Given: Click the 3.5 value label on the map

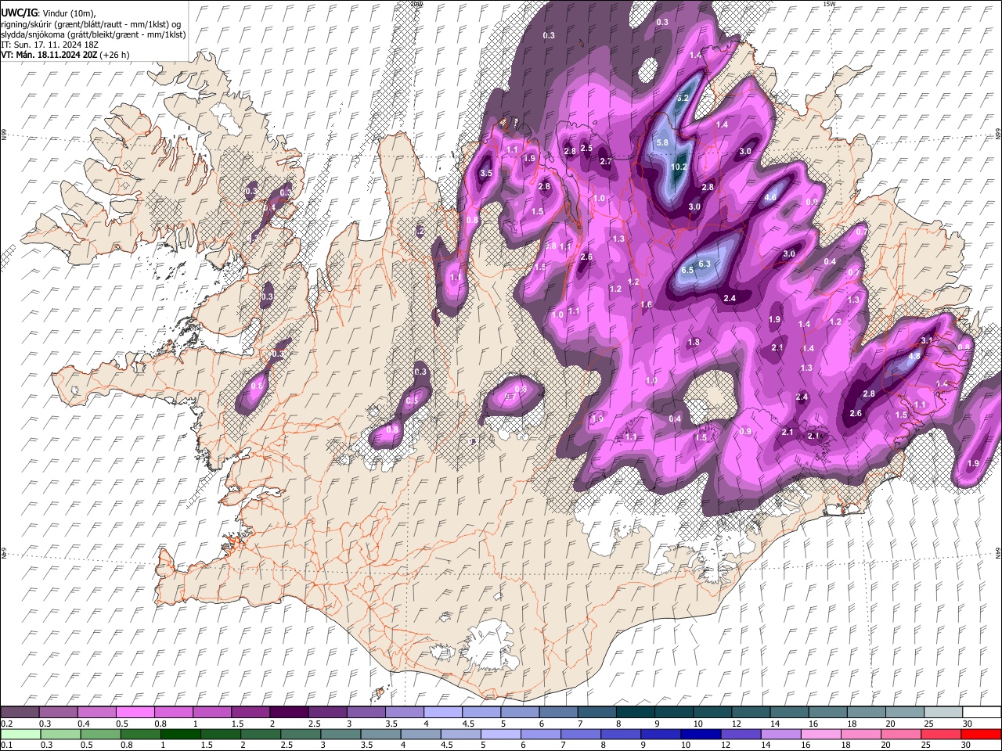Looking at the screenshot, I should (485, 173).
